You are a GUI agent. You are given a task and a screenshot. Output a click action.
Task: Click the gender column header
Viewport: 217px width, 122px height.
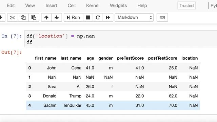[x=105, y=58]
